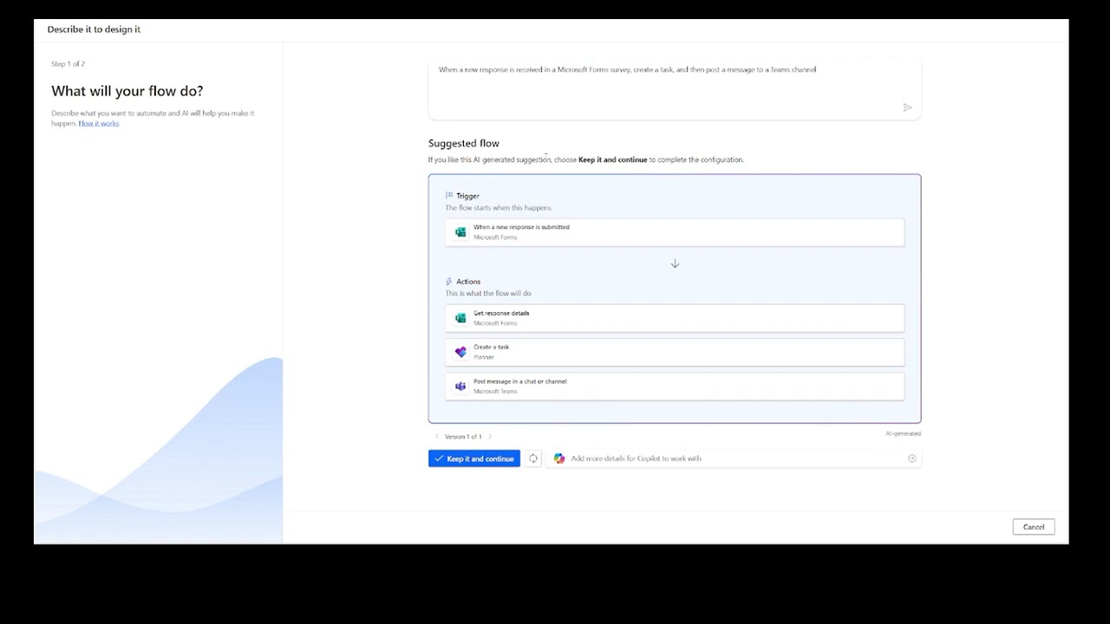This screenshot has width=1110, height=624.
Task: Click inside the flow description text box
Action: [x=675, y=89]
